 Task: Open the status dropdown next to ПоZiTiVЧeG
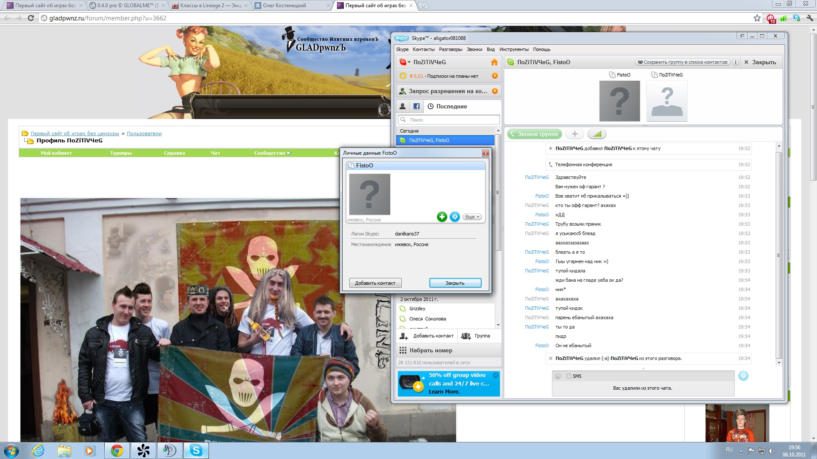click(409, 62)
